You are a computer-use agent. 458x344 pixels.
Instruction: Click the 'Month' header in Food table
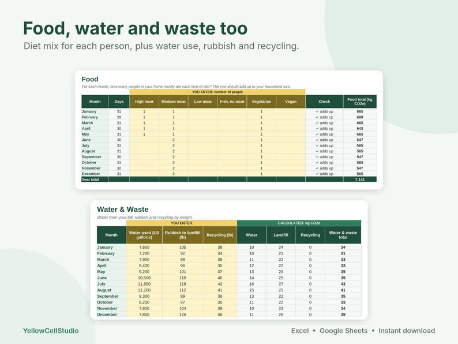[x=95, y=102]
